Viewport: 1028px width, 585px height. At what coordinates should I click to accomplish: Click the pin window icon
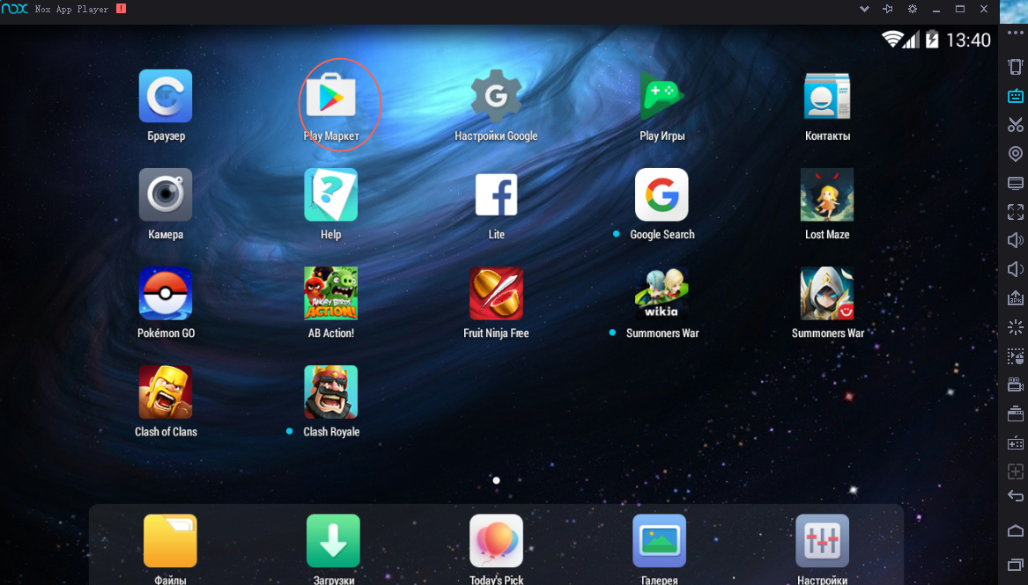click(888, 9)
